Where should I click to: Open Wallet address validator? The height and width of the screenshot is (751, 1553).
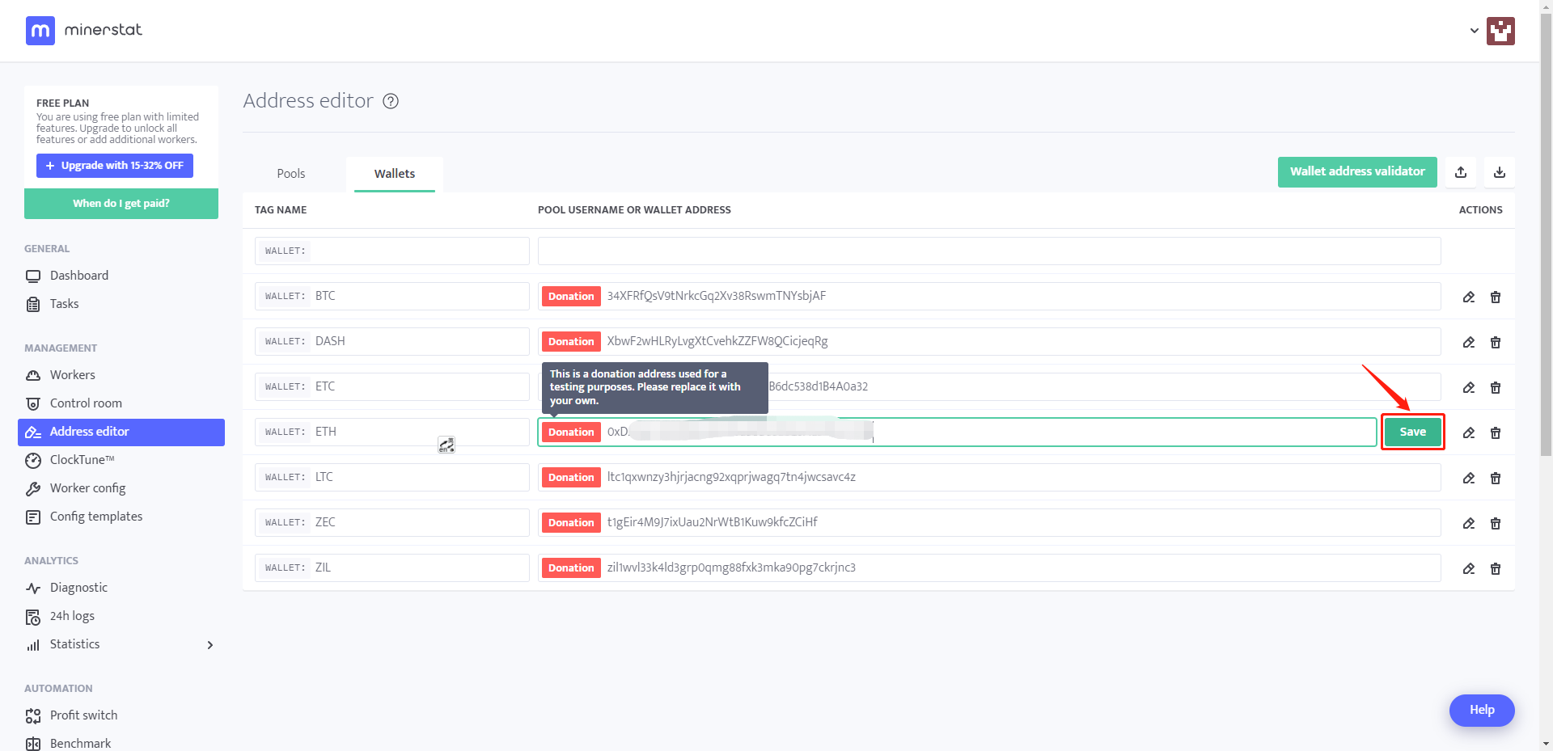[x=1357, y=172]
